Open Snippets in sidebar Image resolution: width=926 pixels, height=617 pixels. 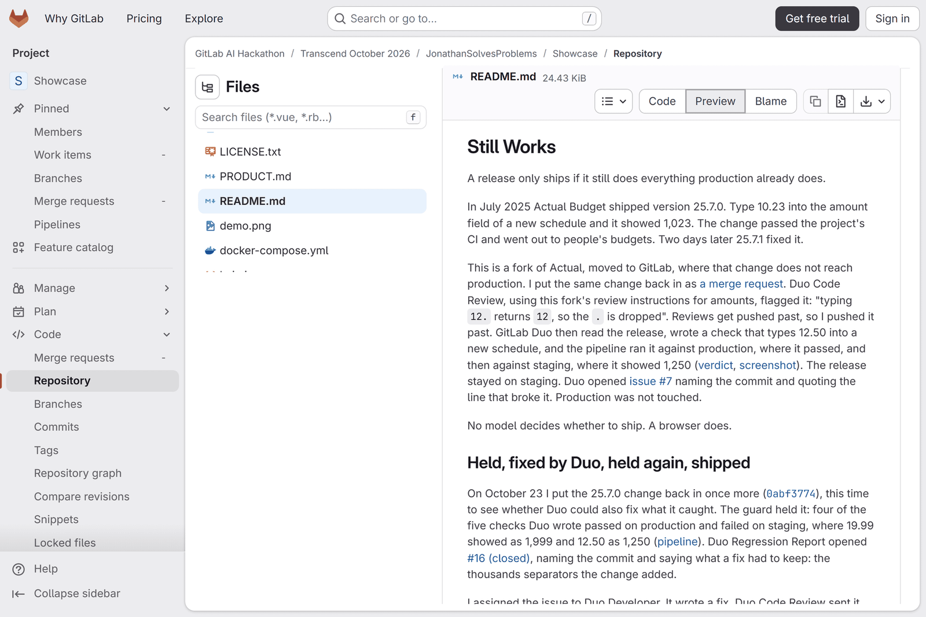click(56, 520)
